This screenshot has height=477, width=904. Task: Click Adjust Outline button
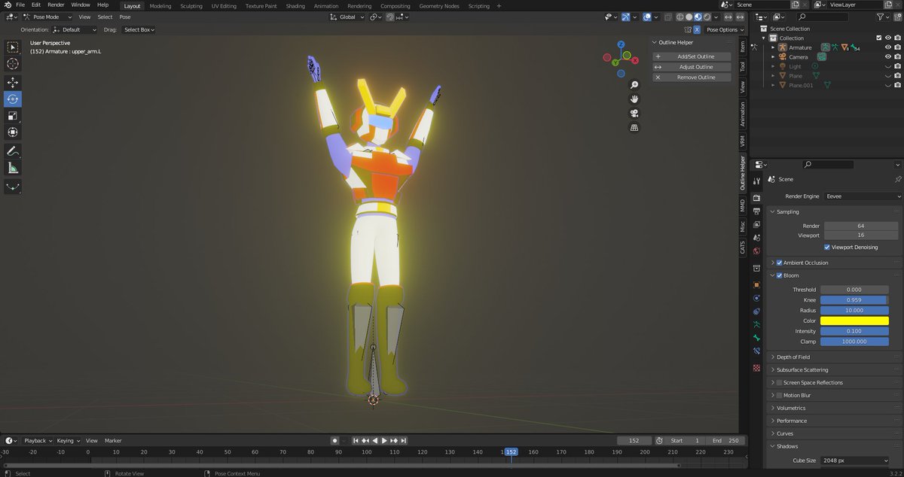[x=692, y=67]
